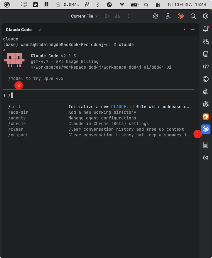
Task: Open the Database tool window
Action: 206,54
